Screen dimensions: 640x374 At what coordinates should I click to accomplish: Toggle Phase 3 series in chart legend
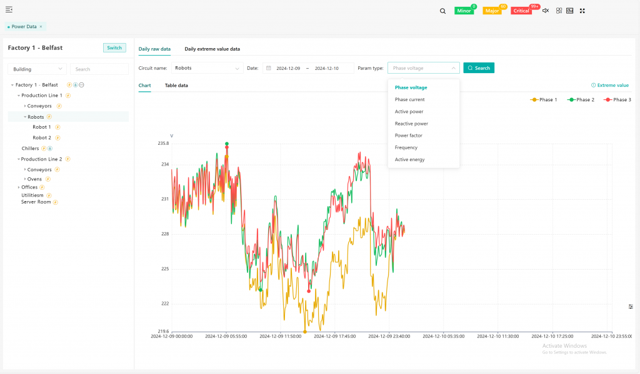(x=617, y=100)
